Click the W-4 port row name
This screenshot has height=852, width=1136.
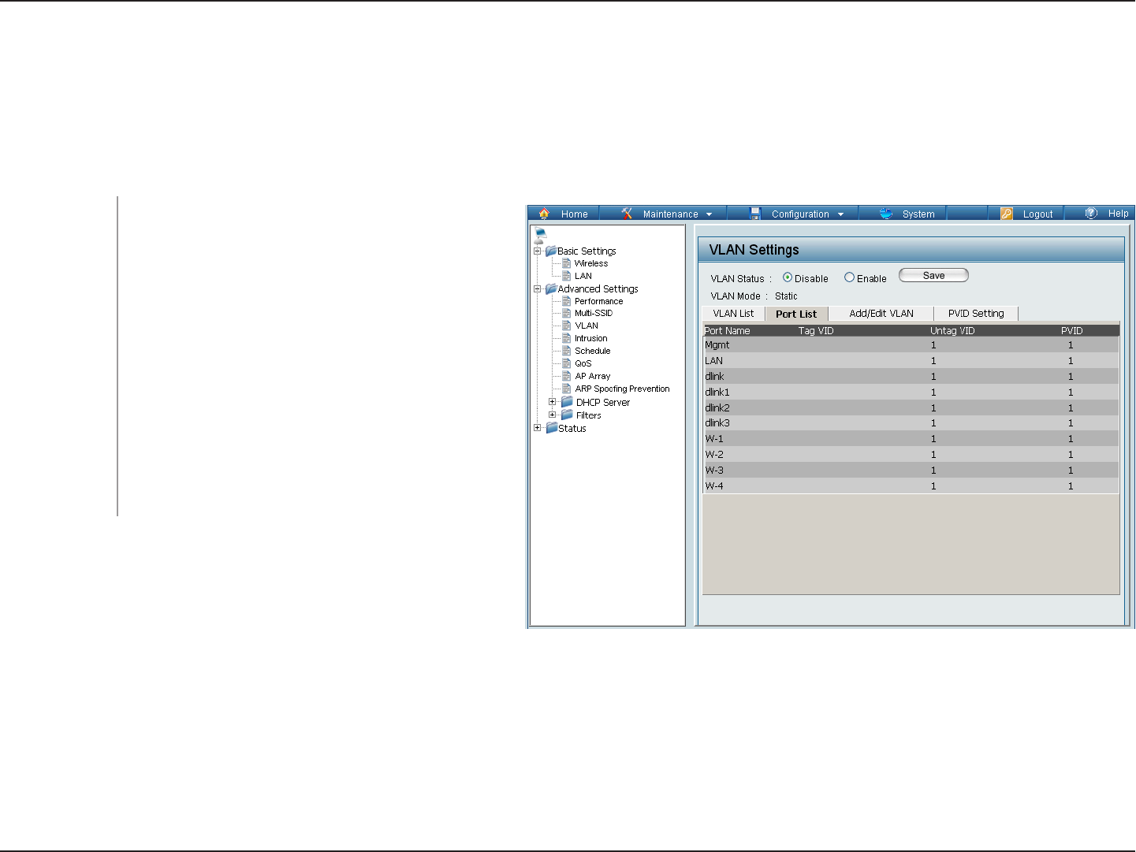pos(714,486)
